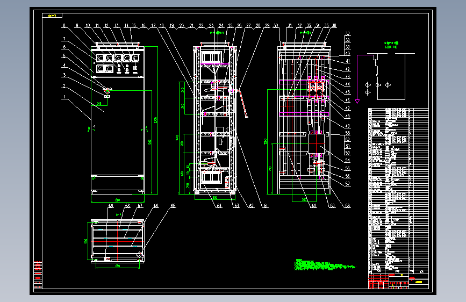Click part callout number 4

point(64,66)
